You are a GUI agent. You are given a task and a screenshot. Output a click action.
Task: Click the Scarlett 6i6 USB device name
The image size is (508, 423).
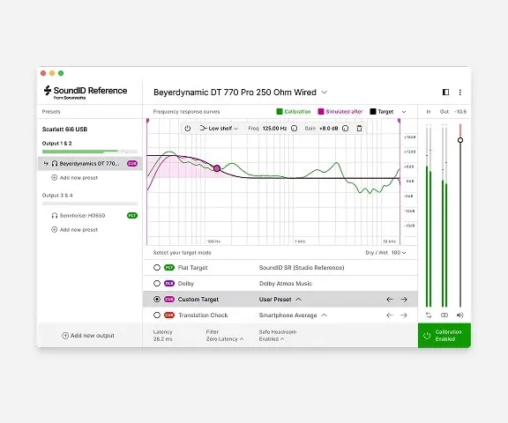click(64, 130)
